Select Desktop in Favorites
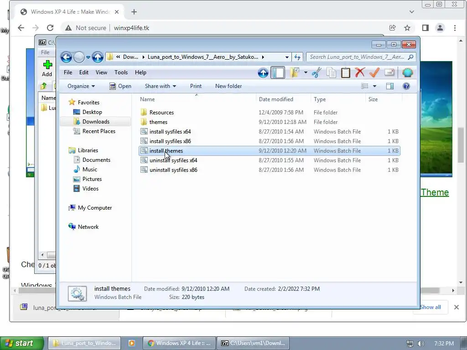 (x=92, y=112)
